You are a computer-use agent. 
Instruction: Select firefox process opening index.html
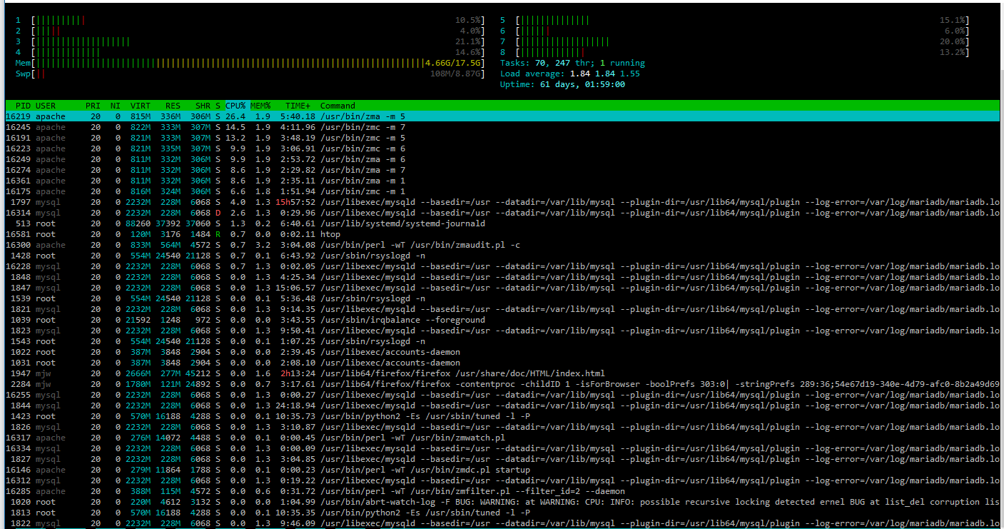pyautogui.click(x=502, y=373)
